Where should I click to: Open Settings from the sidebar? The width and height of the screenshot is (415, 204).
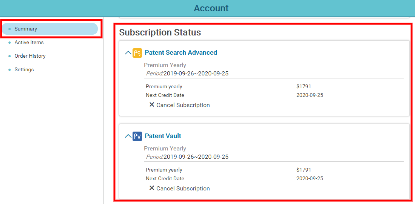click(24, 70)
